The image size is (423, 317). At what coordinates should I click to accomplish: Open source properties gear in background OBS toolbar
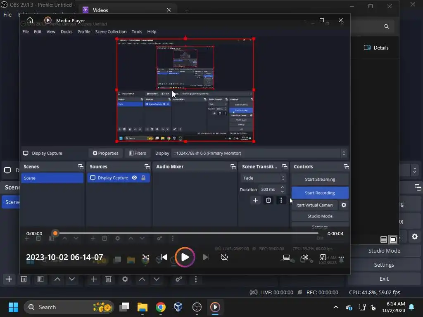pyautogui.click(x=125, y=279)
